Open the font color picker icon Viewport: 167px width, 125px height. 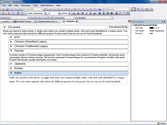point(74,13)
